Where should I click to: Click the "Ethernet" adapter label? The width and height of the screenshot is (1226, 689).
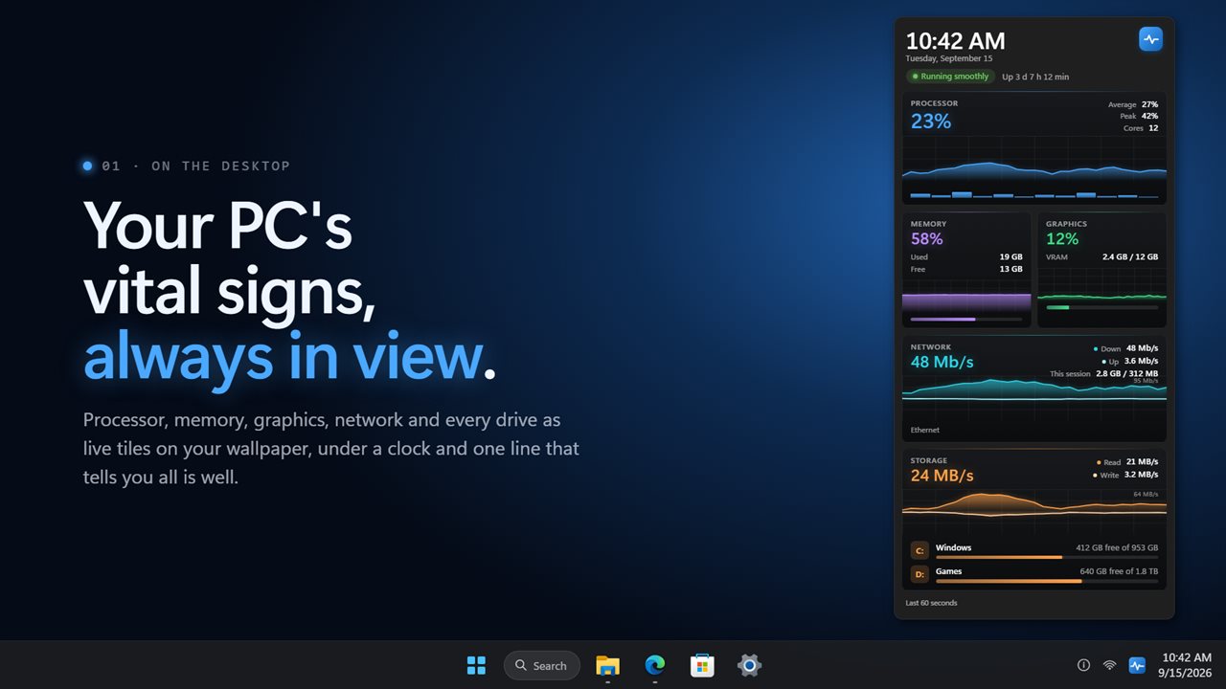(925, 431)
